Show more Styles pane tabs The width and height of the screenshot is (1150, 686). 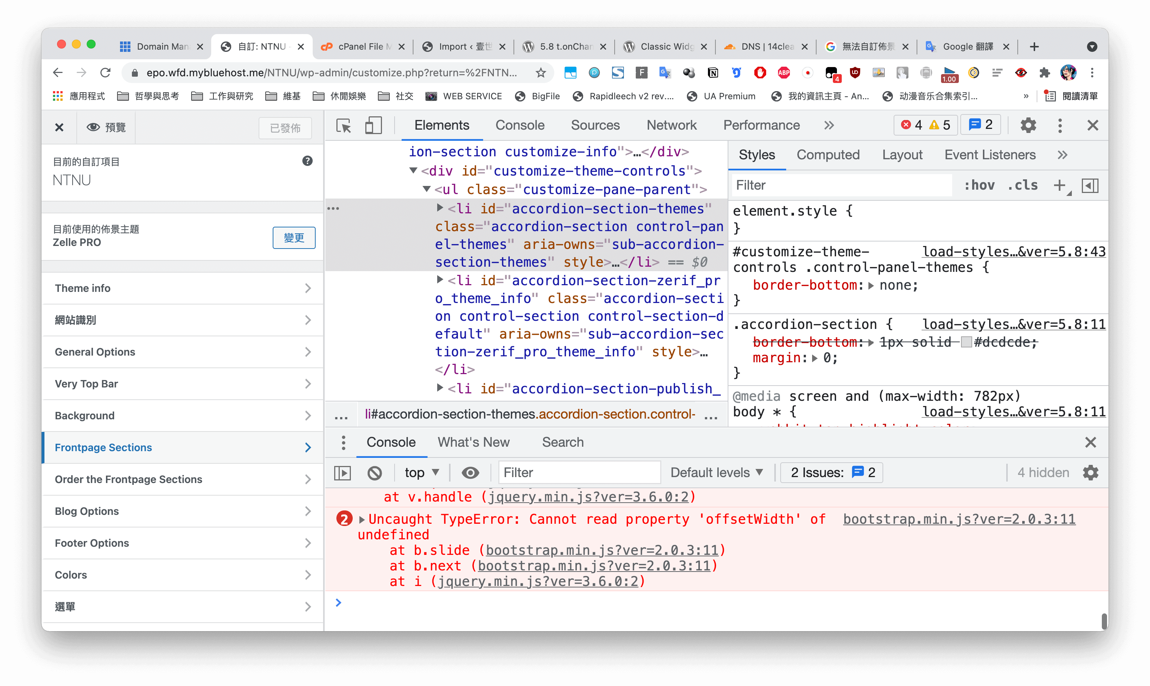pyautogui.click(x=1062, y=155)
